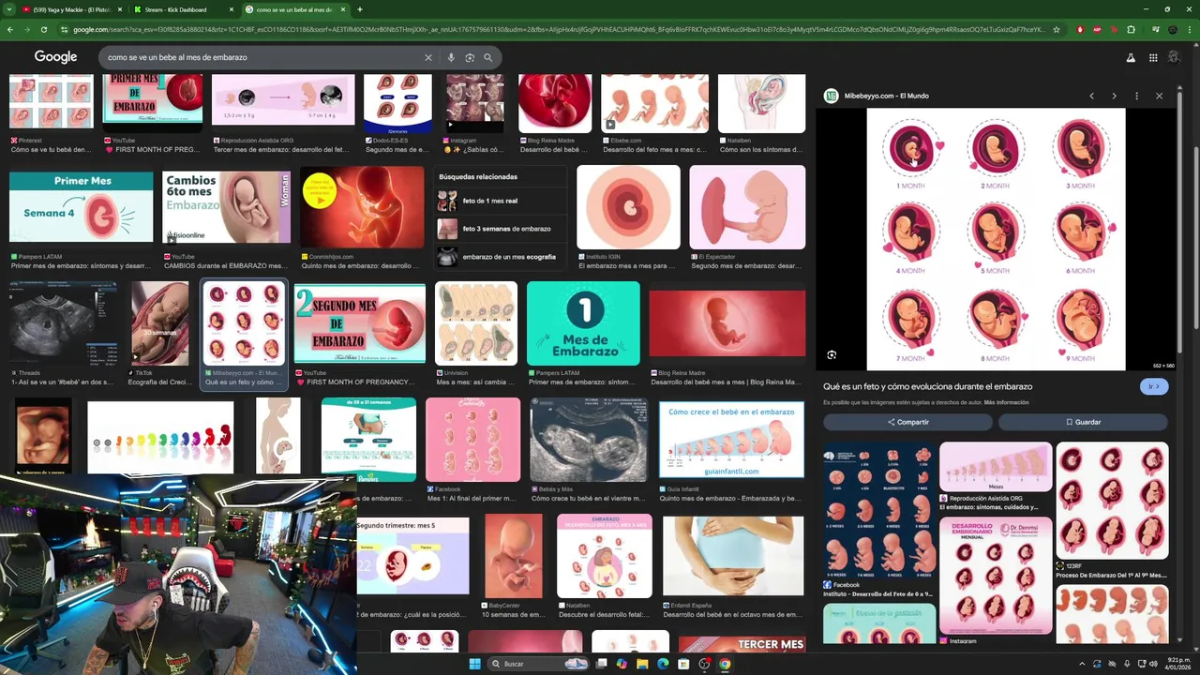This screenshot has height=675, width=1200.
Task: Open 'Primer Mes Semana 4' Pampers thumbnail
Action: tap(81, 208)
